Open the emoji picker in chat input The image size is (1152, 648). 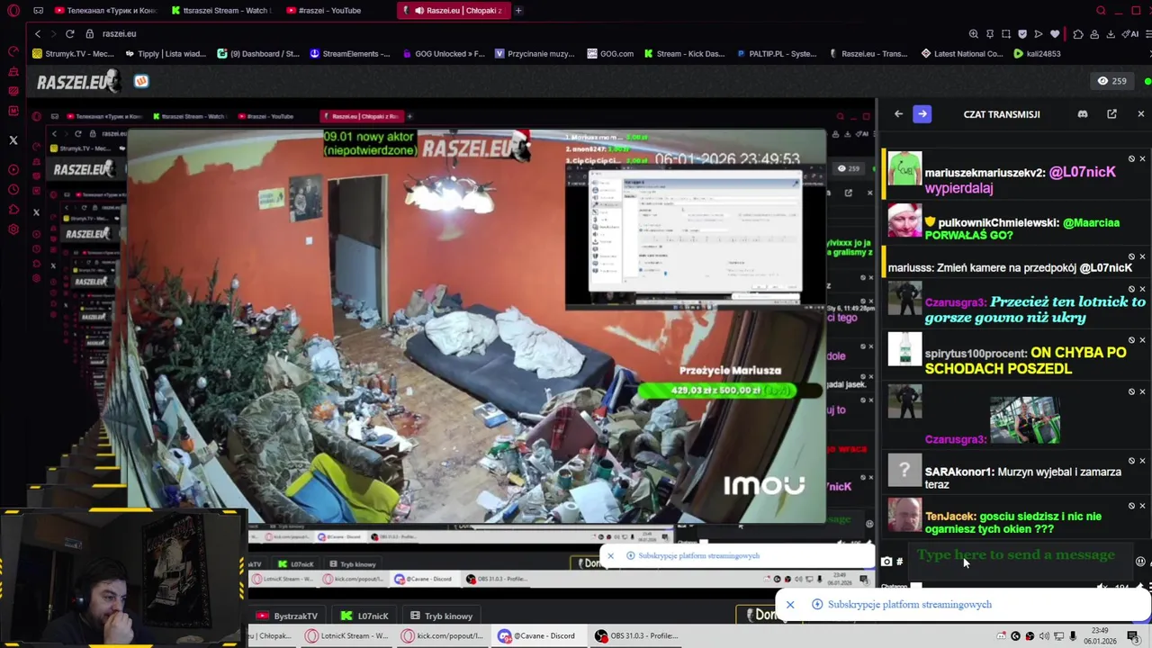tap(1140, 562)
